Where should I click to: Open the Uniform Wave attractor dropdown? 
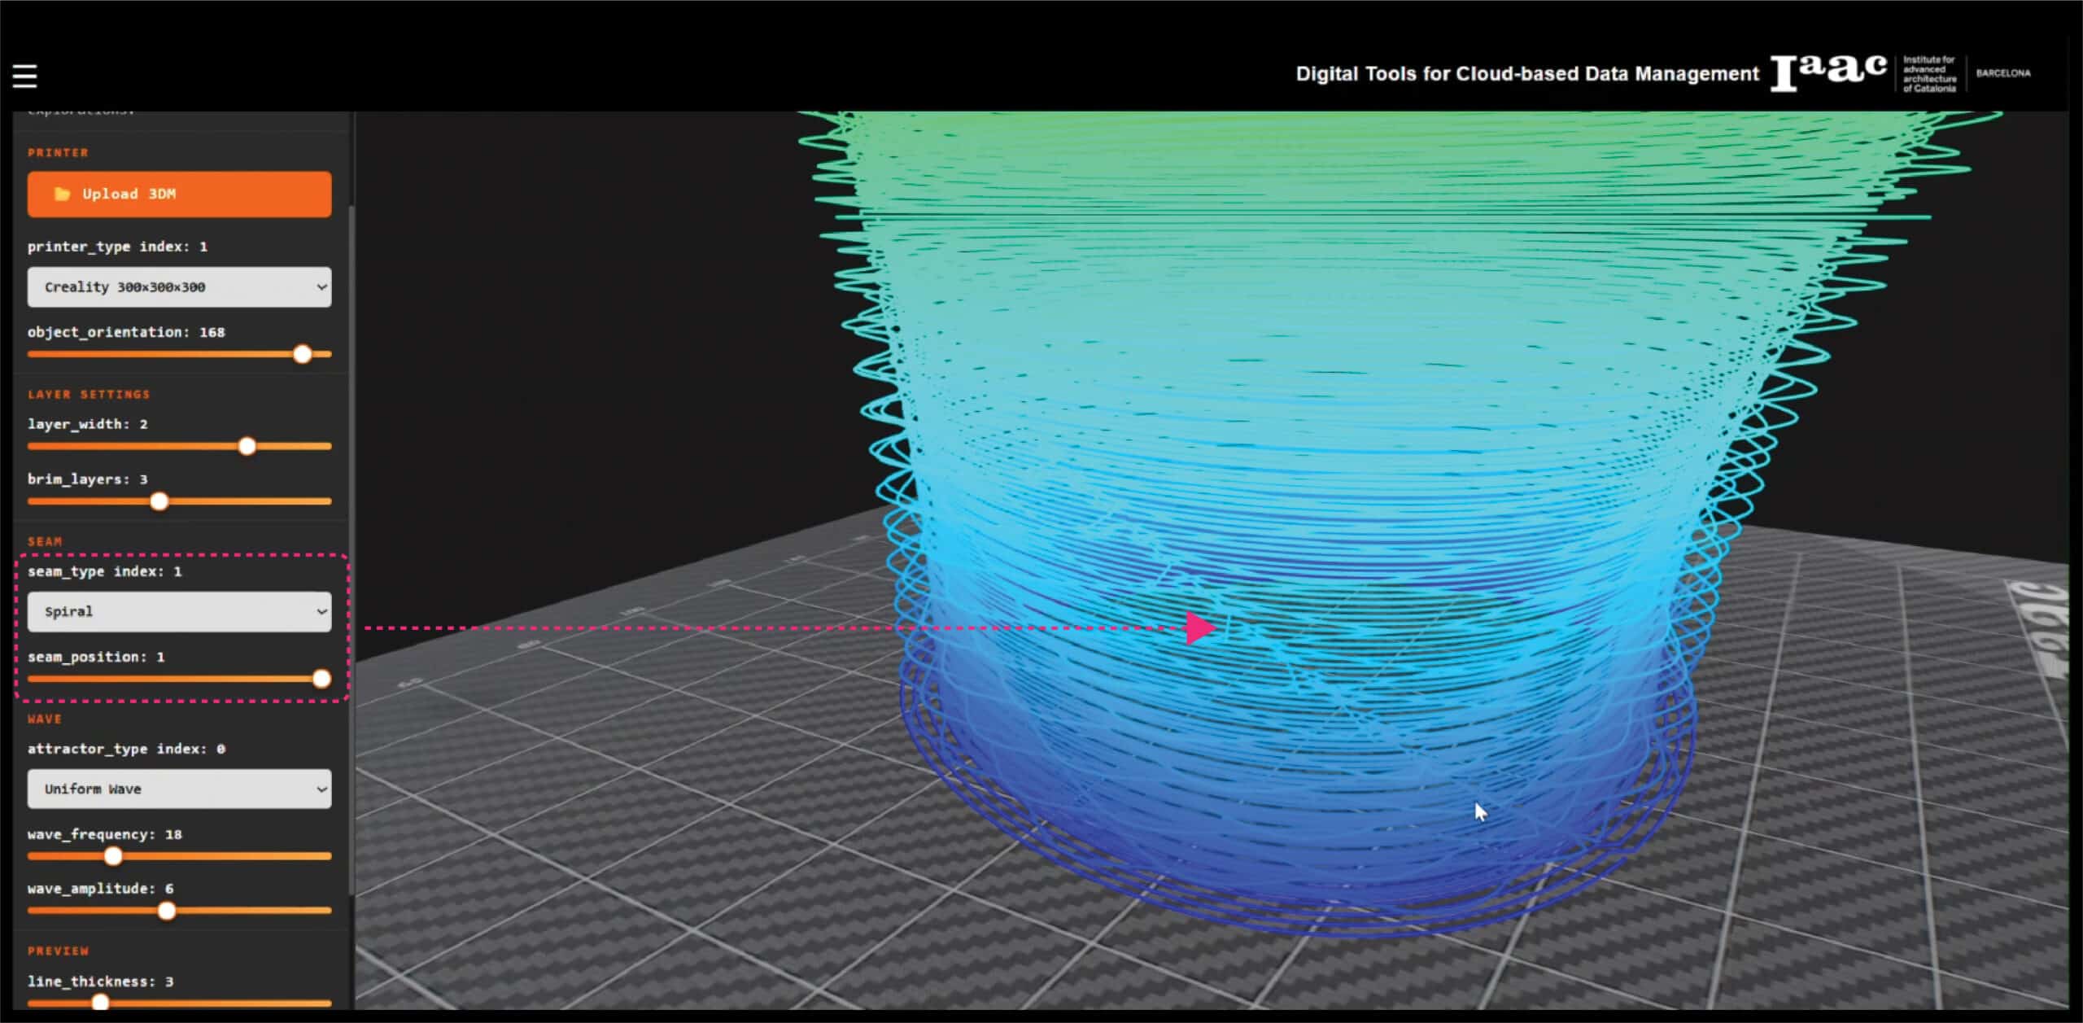[179, 789]
